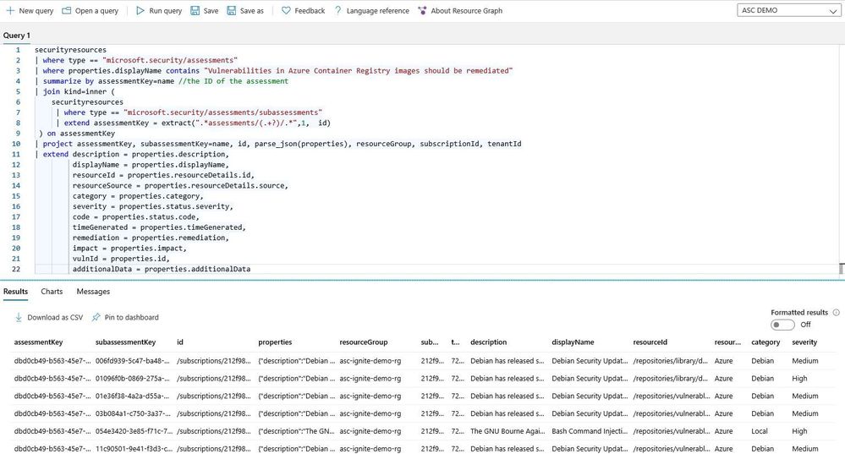Click the resourceGroup column header

(x=363, y=342)
